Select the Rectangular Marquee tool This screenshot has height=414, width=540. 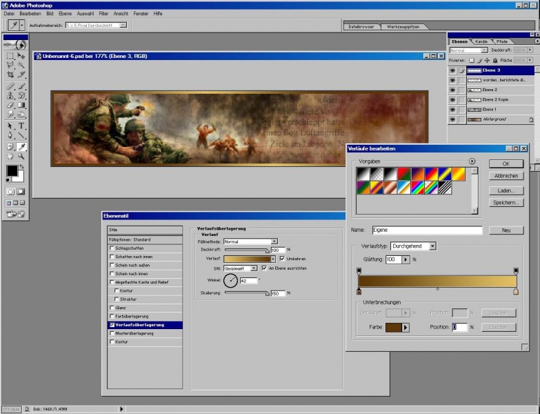click(x=10, y=56)
